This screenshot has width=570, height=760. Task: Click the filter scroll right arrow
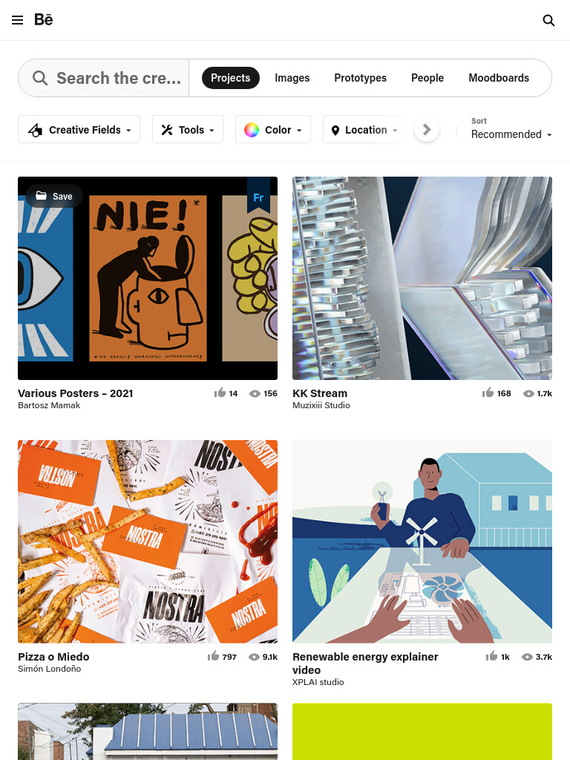[x=427, y=129]
